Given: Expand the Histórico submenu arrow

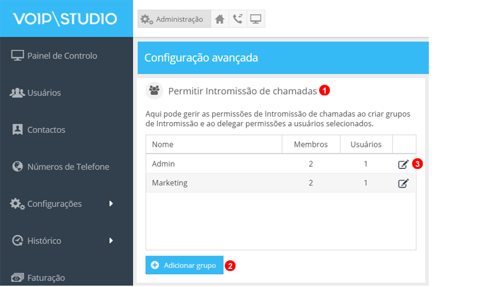Looking at the screenshot, I should (111, 240).
